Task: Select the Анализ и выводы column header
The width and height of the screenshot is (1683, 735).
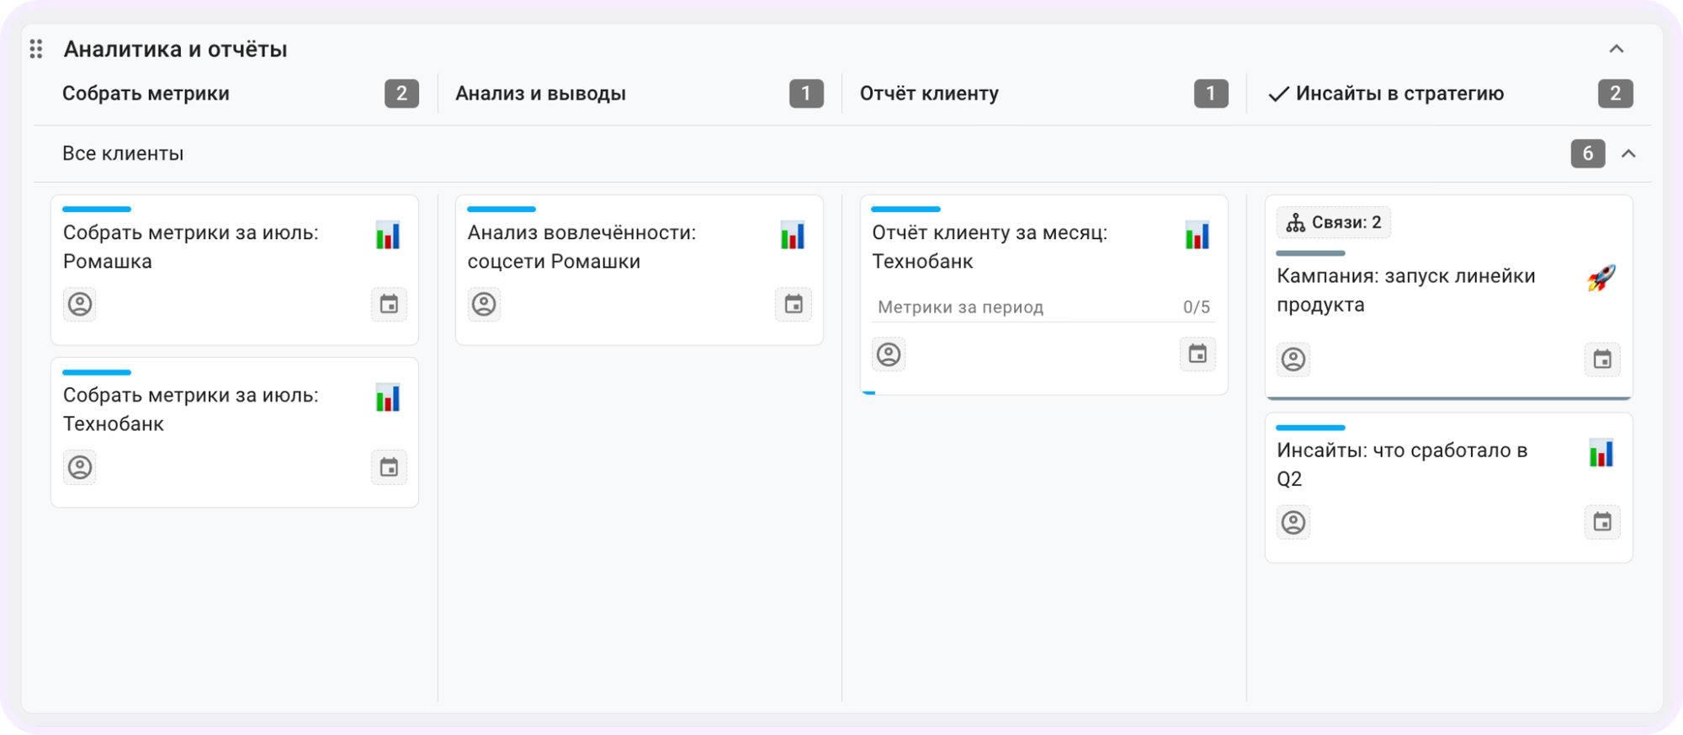Action: point(541,93)
